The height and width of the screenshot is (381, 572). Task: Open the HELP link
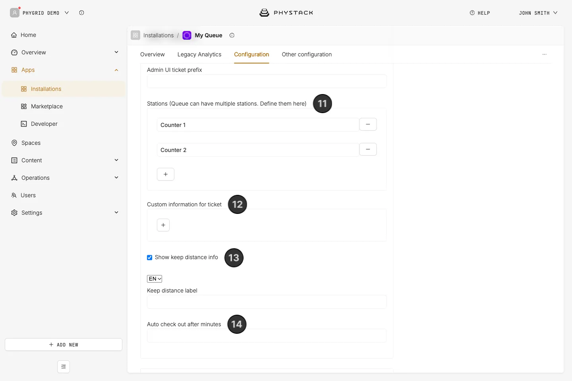480,13
